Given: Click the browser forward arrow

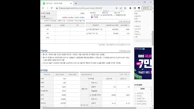Looking at the screenshot, I should click(47, 8).
